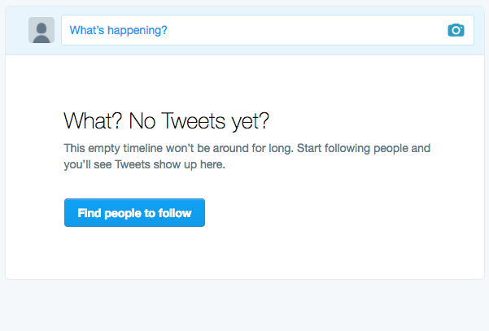
Task: Click the "What's happening?" placeholder text
Action: click(x=118, y=30)
